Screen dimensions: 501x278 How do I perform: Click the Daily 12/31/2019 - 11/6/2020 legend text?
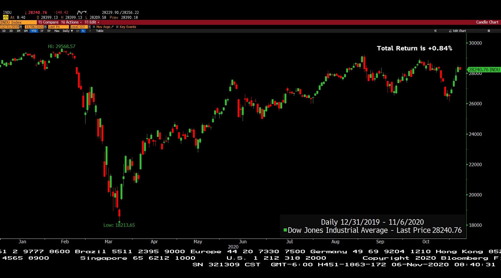pyautogui.click(x=372, y=222)
